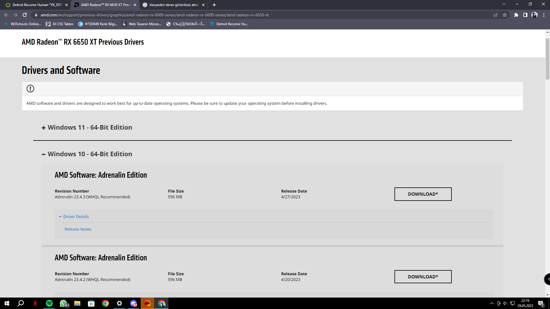
Task: Download Adrenalin 23.4.2 driver
Action: coord(423,277)
